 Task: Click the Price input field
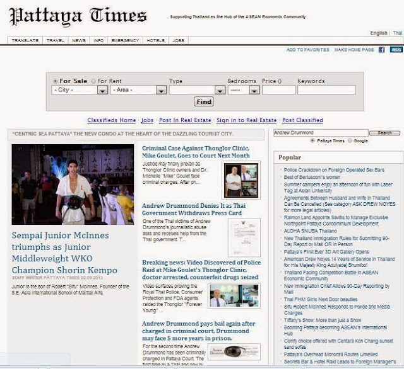[278, 90]
